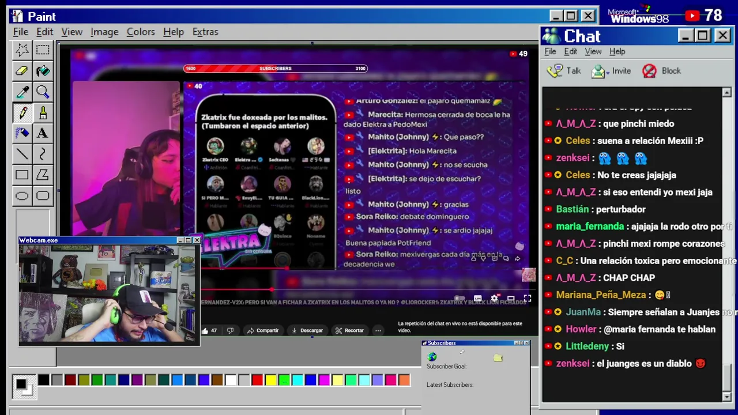Open the Paint View menu
738x415 pixels.
[x=72, y=32]
